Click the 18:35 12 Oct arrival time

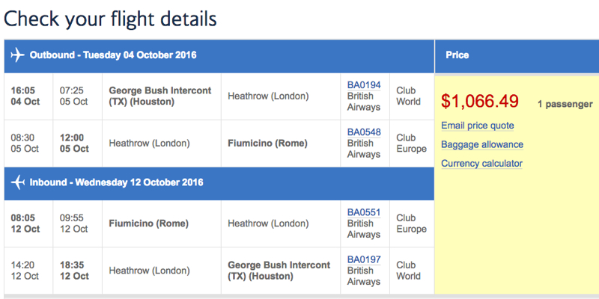[74, 271]
